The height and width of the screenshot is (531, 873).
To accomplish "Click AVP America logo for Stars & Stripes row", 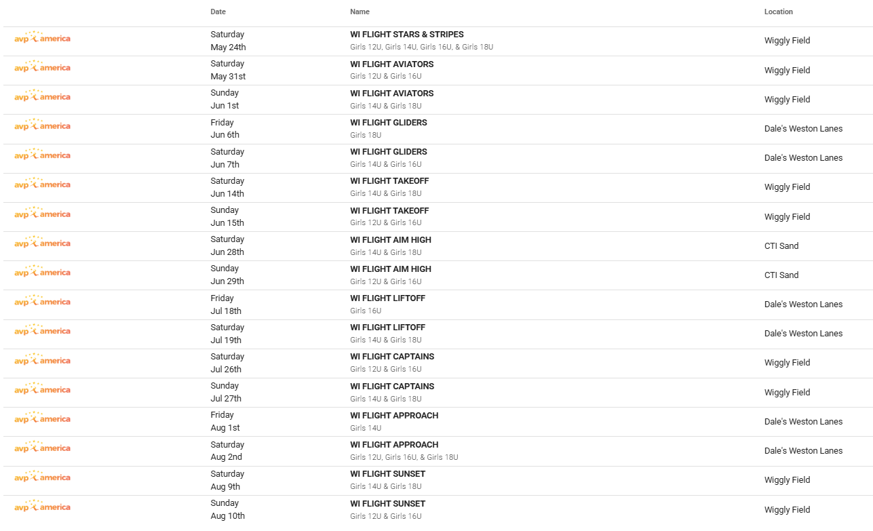I will [x=42, y=38].
